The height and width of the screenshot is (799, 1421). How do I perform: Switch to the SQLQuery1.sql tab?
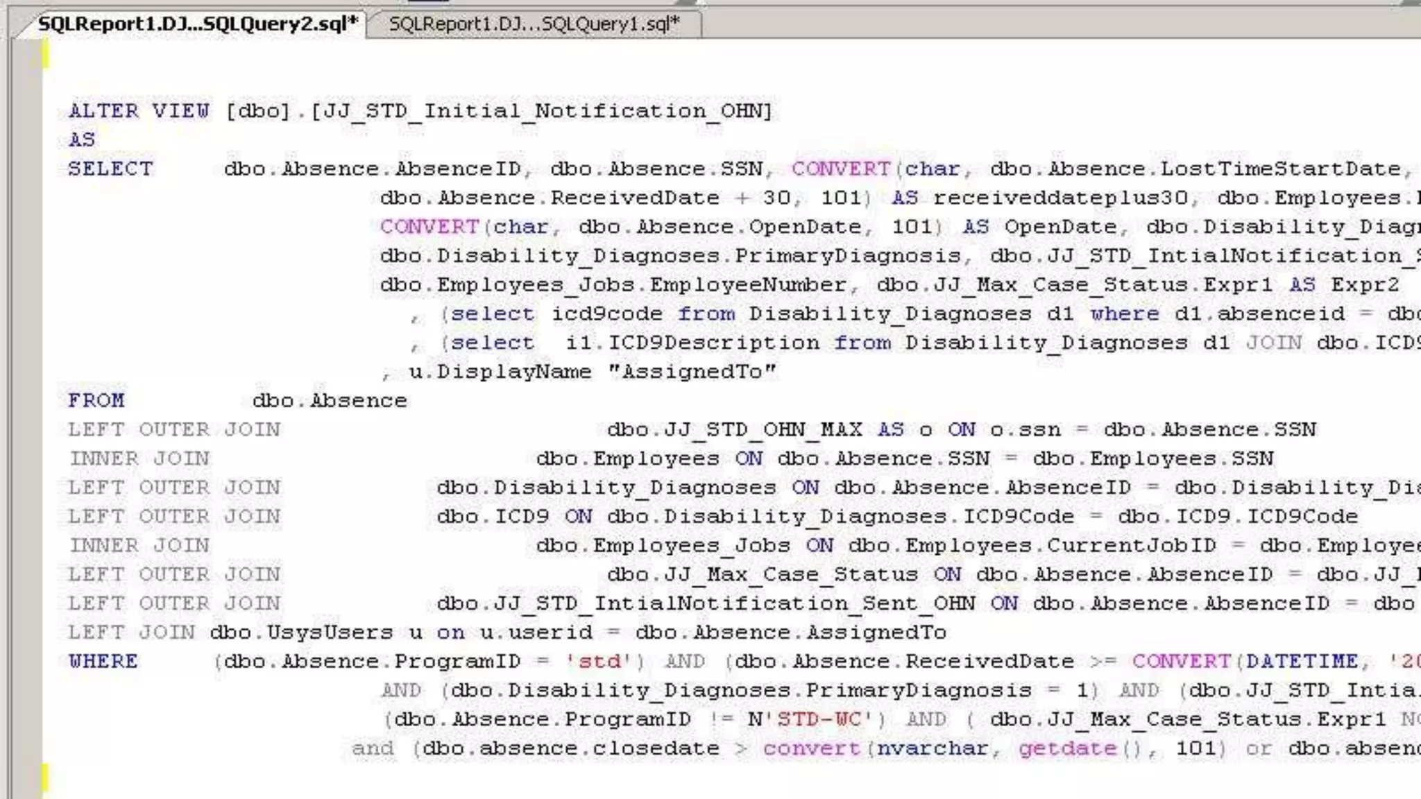(534, 24)
